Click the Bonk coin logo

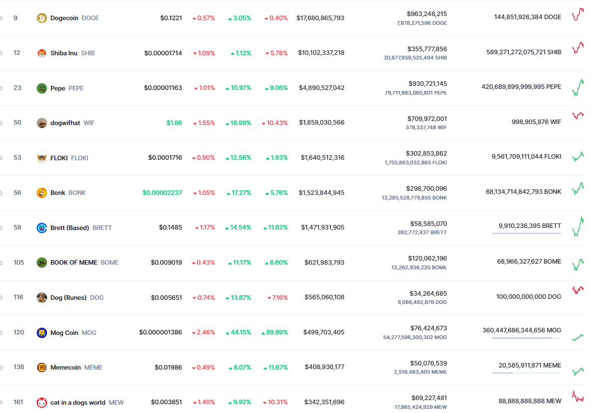coord(41,193)
